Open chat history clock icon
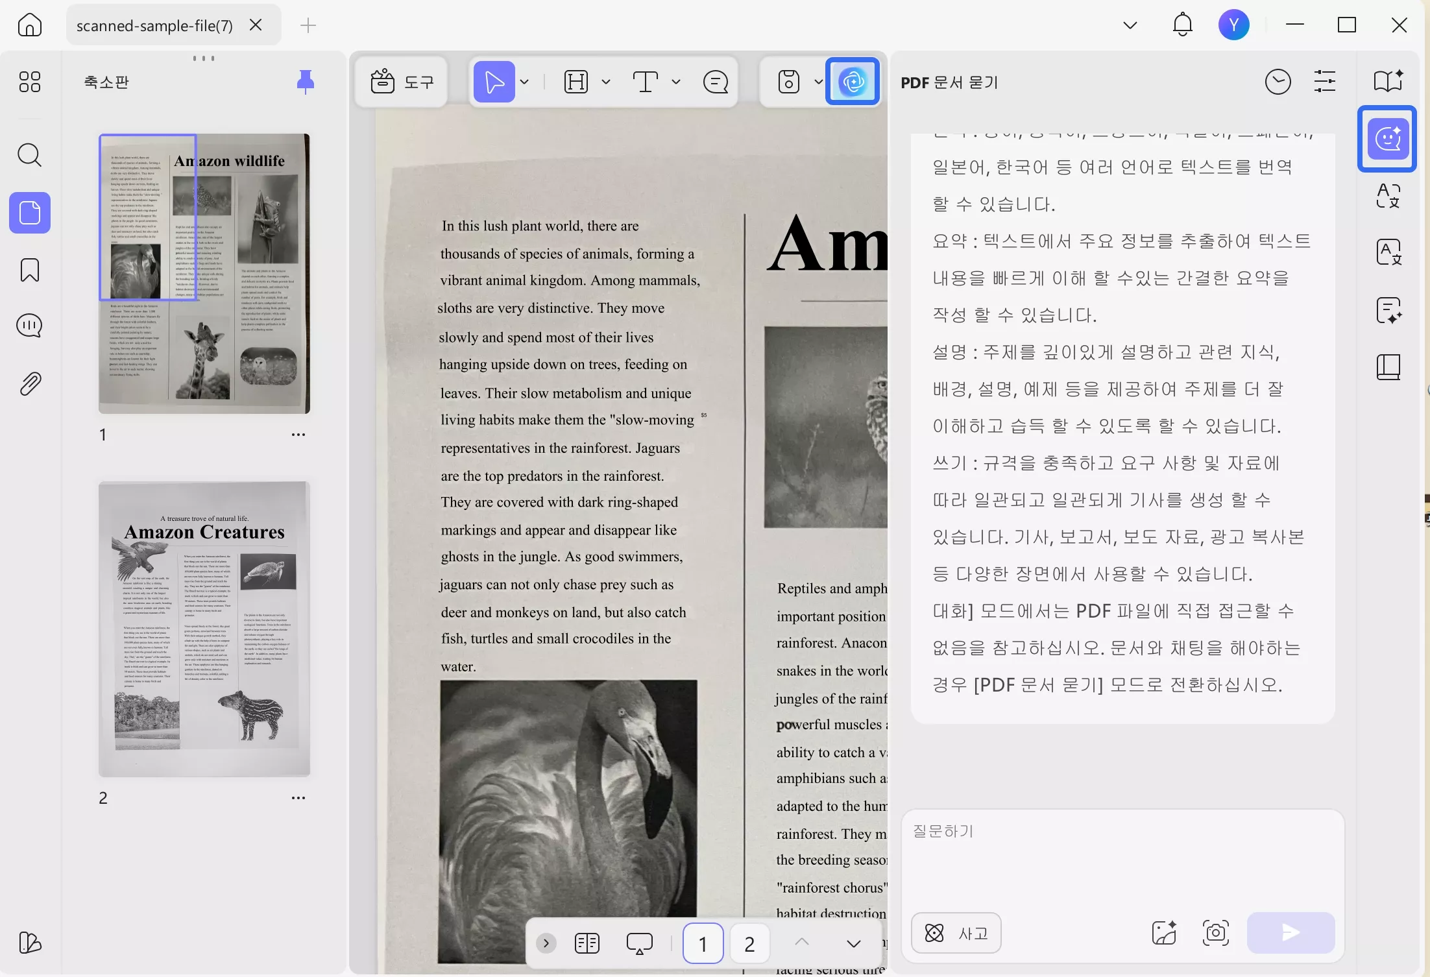 point(1278,82)
